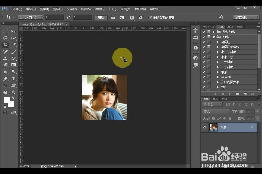Select the Eyedropper tool

14,45
